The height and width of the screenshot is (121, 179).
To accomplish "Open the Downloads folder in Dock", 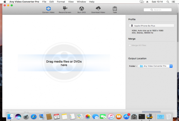I will [161, 117].
